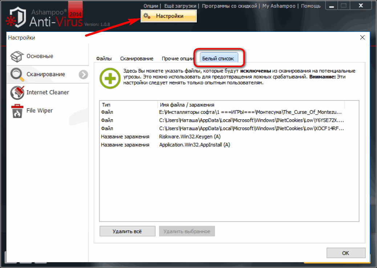
Task: Close the Настройки dialog
Action: [362, 37]
